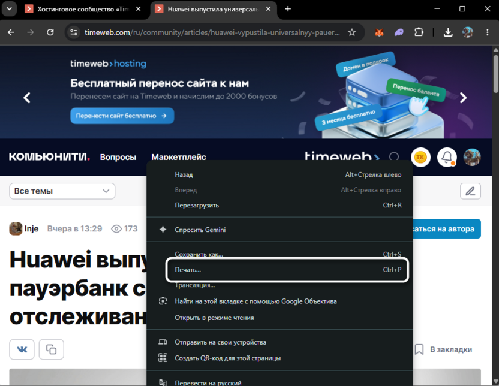Click the subscribe to author button
499x386 pixels.
coord(447,228)
